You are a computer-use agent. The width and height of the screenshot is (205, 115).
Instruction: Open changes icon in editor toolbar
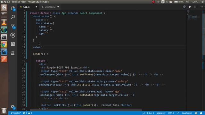tap(184, 7)
